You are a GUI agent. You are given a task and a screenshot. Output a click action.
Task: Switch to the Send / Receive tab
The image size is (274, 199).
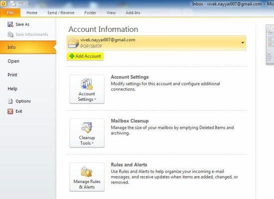coord(61,13)
